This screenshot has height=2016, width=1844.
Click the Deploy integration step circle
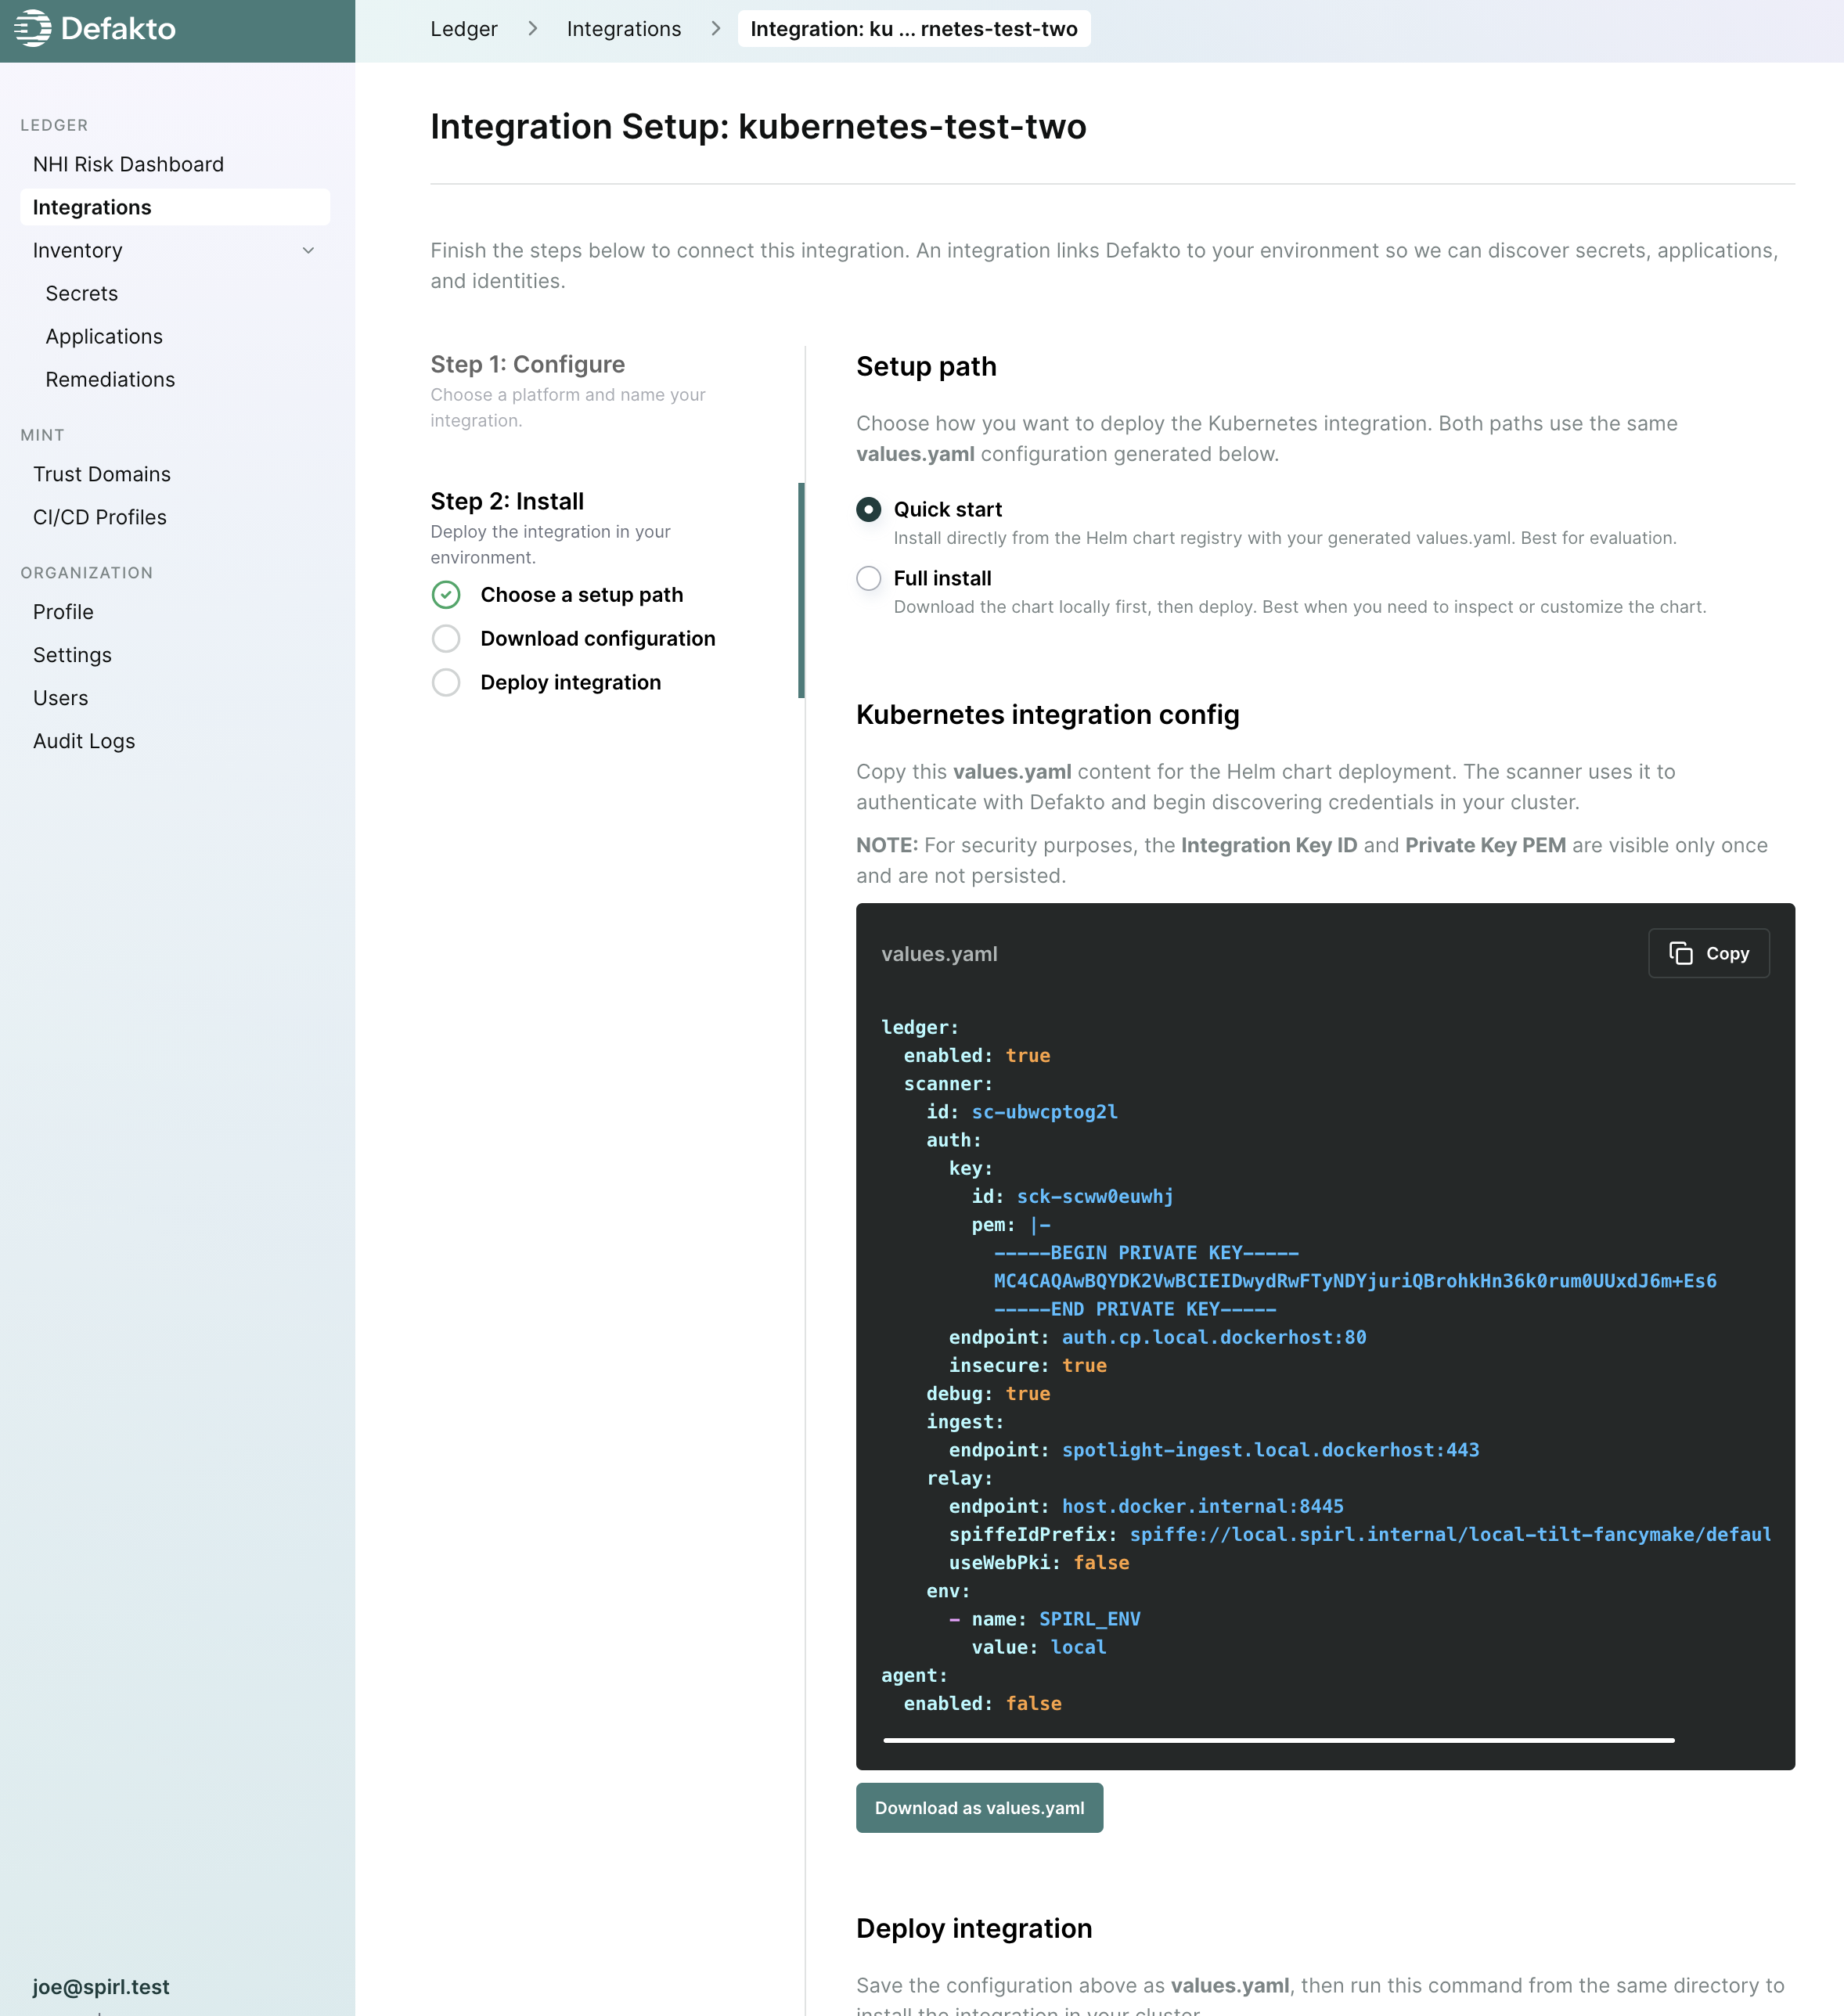click(x=446, y=683)
